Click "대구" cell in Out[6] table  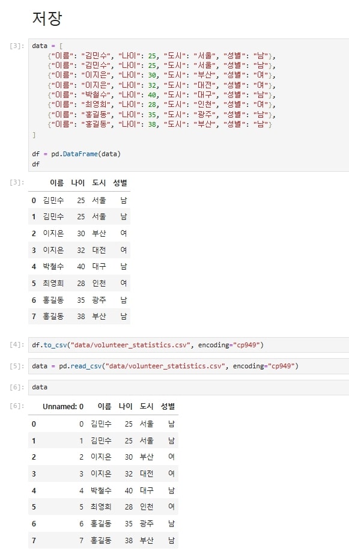[147, 490]
